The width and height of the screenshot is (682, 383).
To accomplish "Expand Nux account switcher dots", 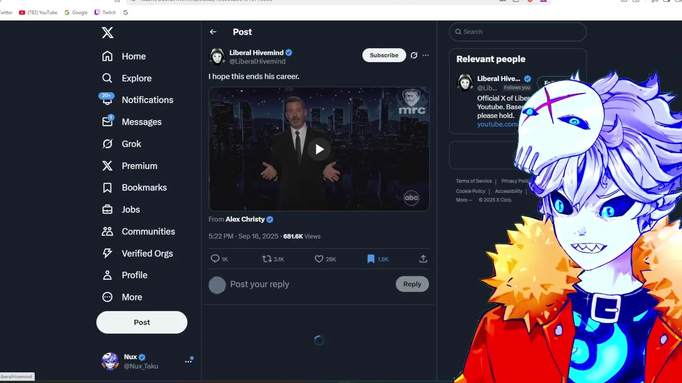I will 188,361.
